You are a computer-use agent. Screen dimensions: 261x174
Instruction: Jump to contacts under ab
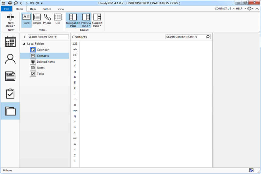75,49
